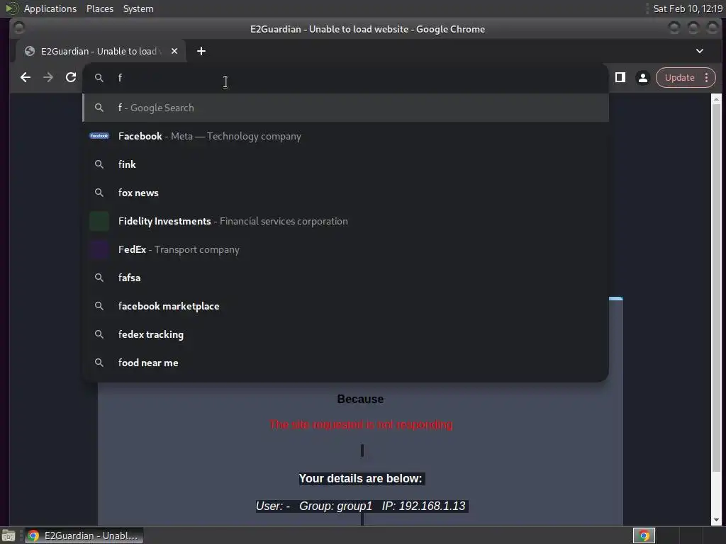This screenshot has height=544, width=726.
Task: Click the Chrome workspace icon in bottom panel
Action: coord(644,535)
